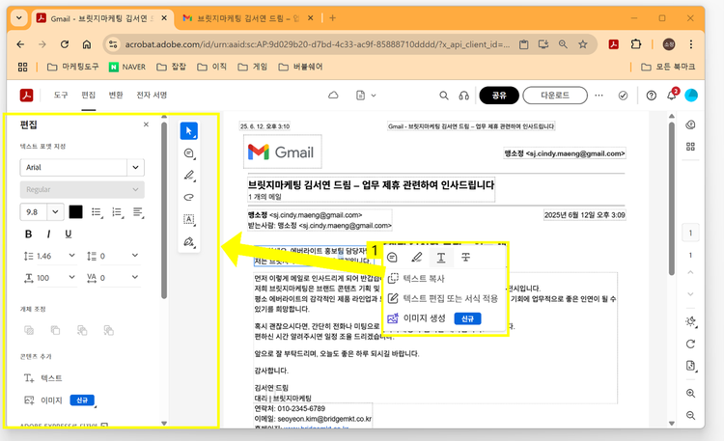Viewport: 724px width, 441px height.
Task: Open text alignment options
Action: pos(138,212)
